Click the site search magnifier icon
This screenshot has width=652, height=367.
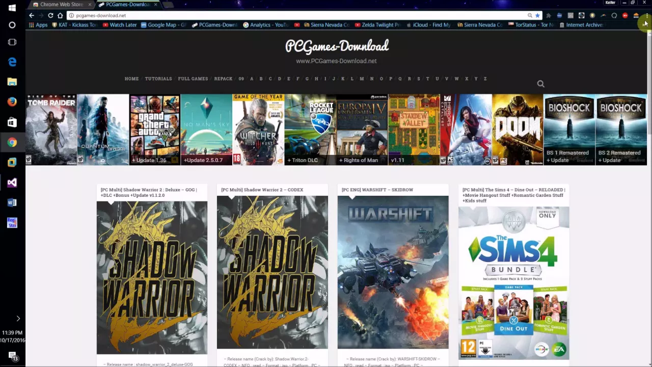click(540, 84)
